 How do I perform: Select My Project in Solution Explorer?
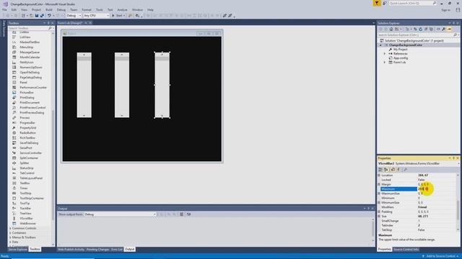(400, 50)
